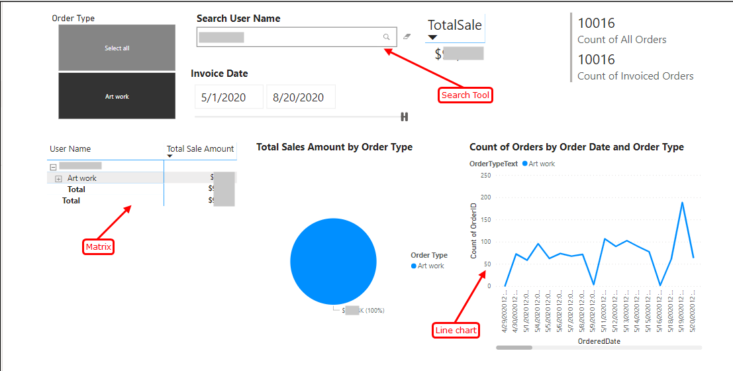Click the Total Sale Amount column header

(200, 149)
